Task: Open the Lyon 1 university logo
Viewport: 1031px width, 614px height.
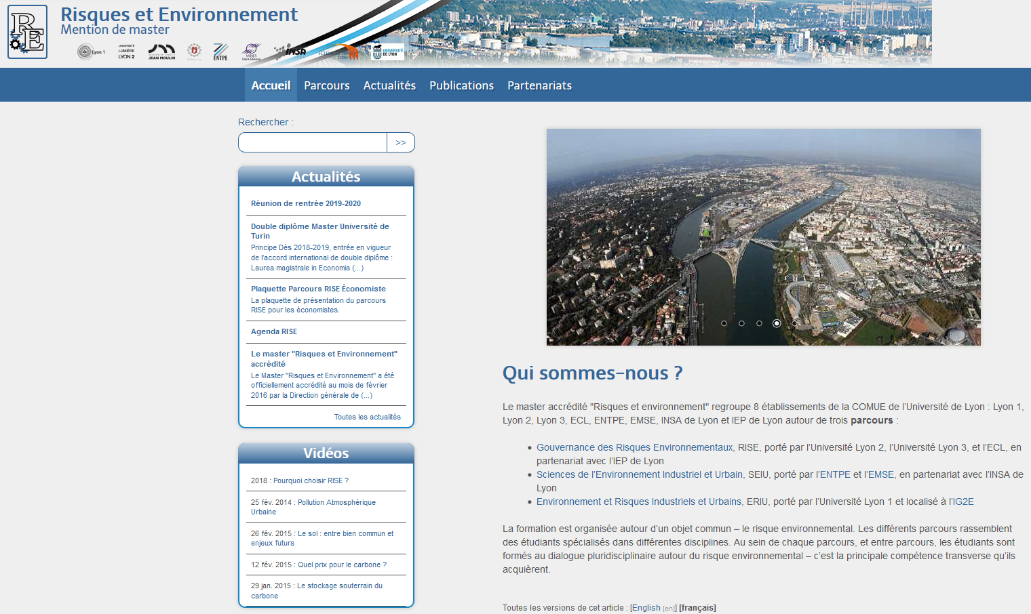Action: click(x=91, y=52)
